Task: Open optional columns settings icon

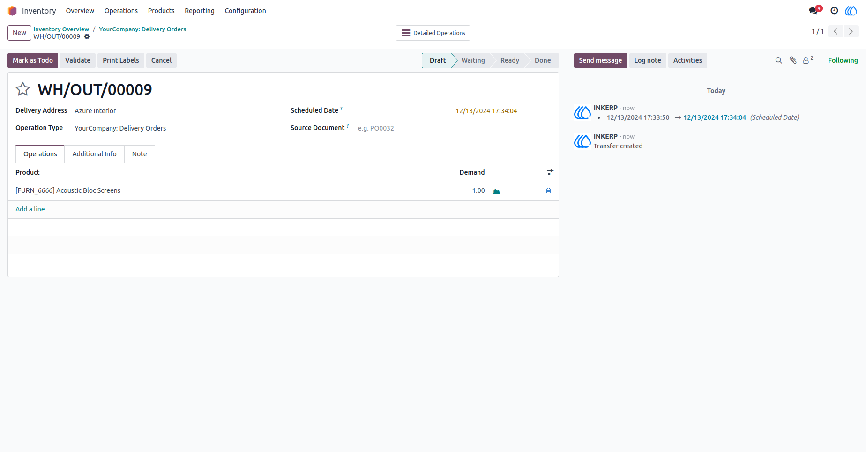Action: 550,172
